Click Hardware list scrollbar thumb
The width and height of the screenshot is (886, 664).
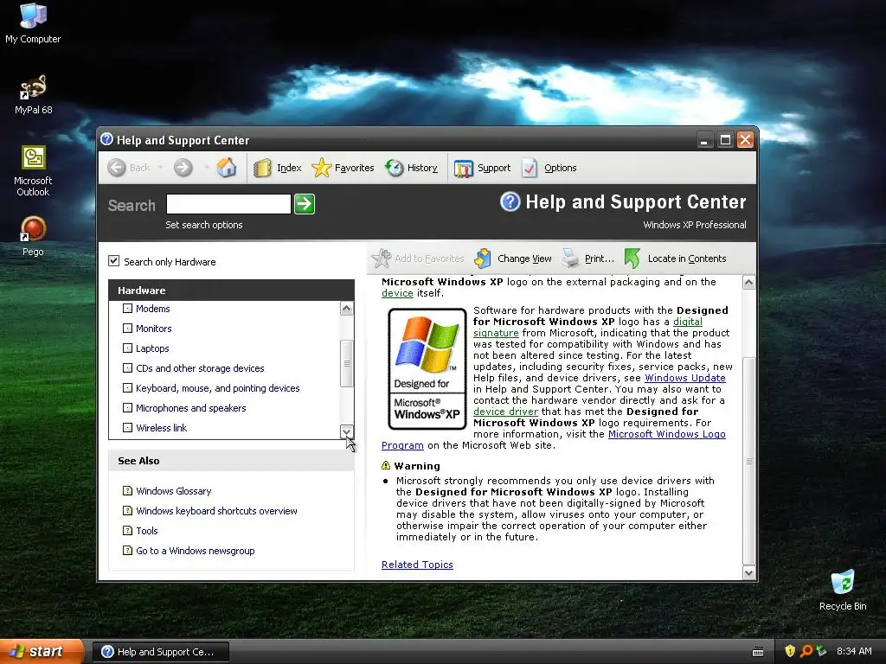pyautogui.click(x=346, y=363)
